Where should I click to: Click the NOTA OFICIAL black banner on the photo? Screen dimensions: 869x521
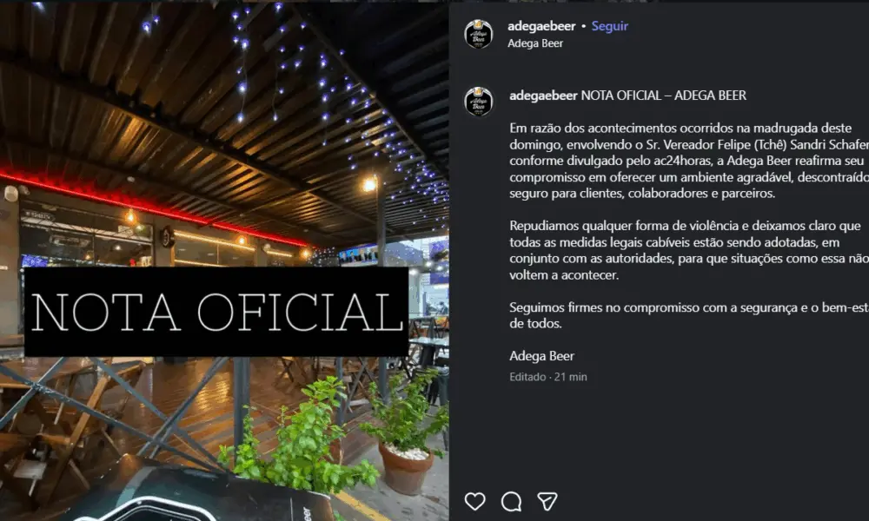pyautogui.click(x=216, y=312)
